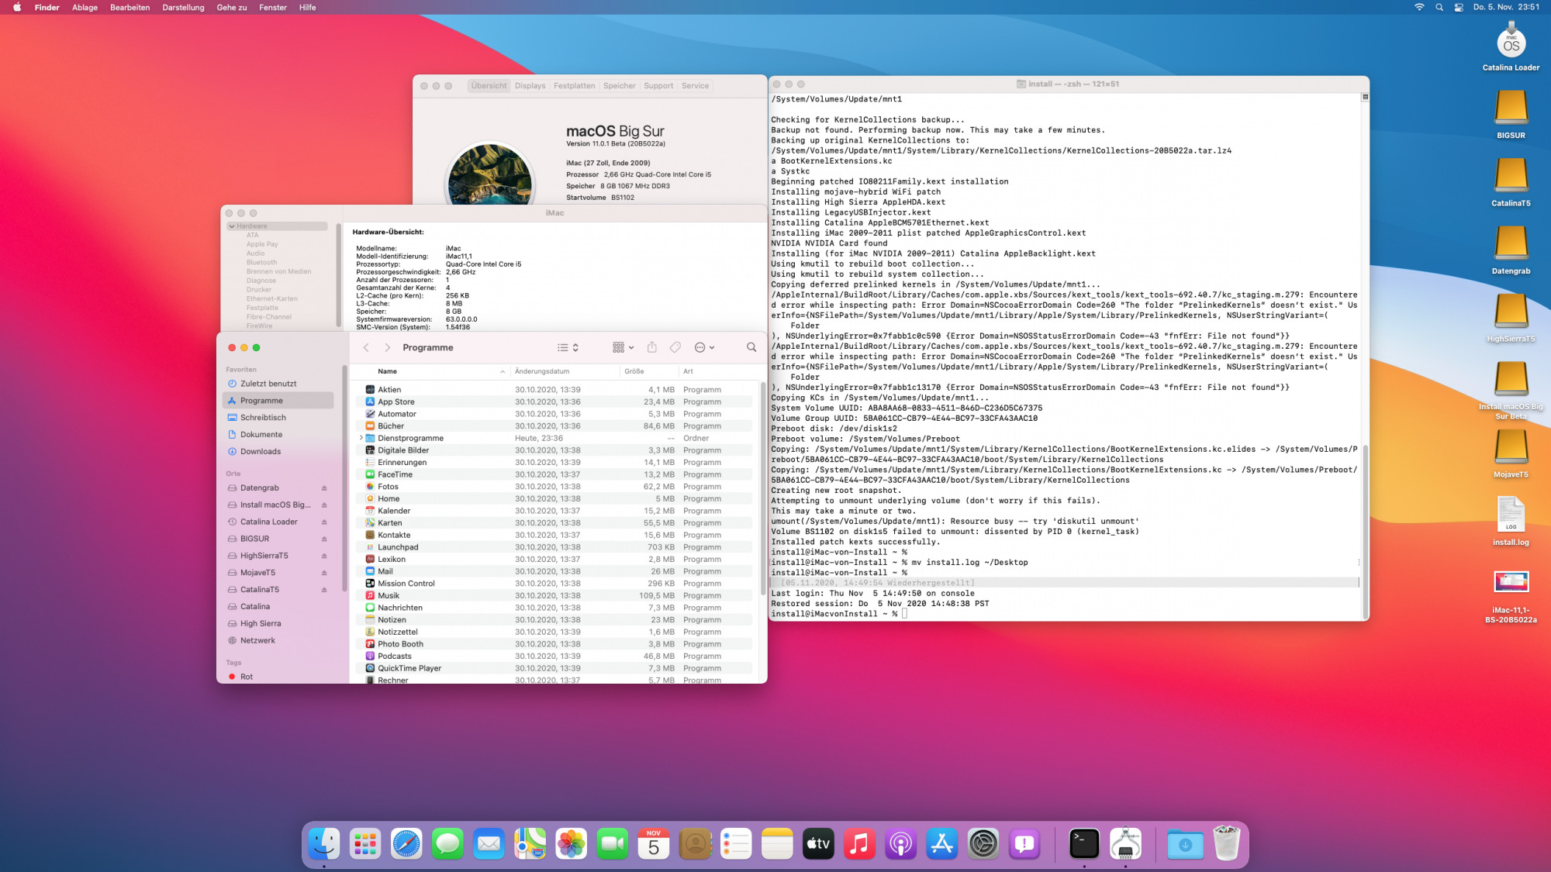Screen dimensions: 1551x872
Task: Collapse the Hardware section in system report
Action: (x=232, y=226)
